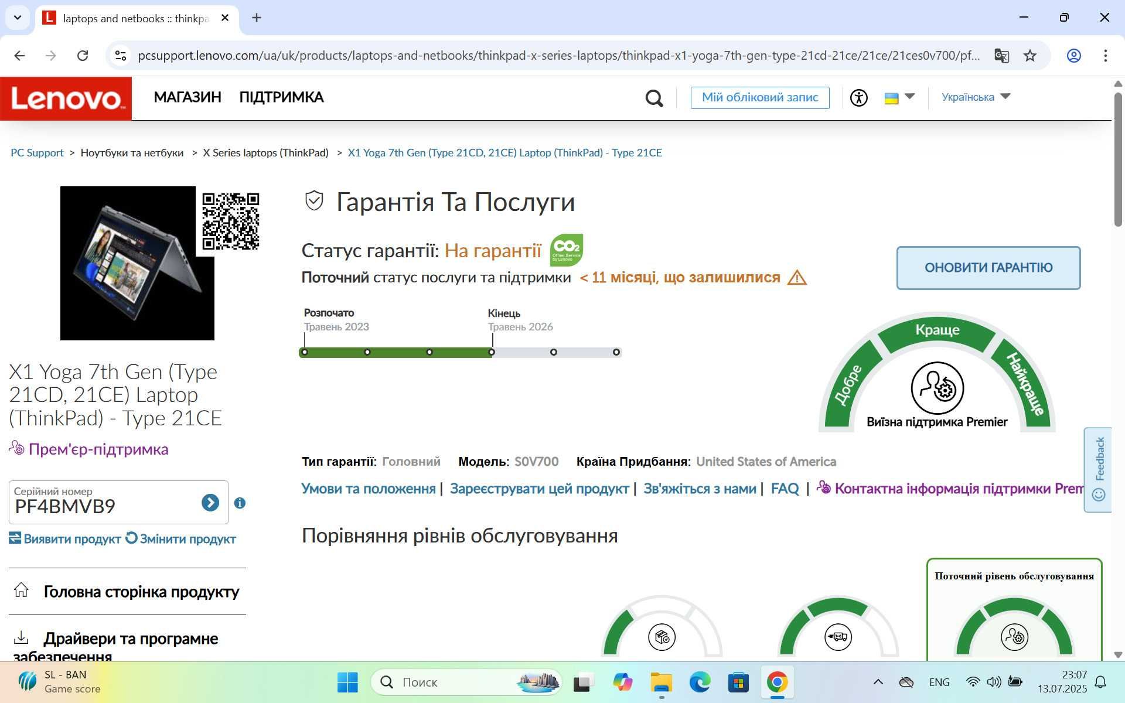Screen dimensions: 1125x703
Task: Click the Кінець end marker on warranty timeline
Action: 492,352
